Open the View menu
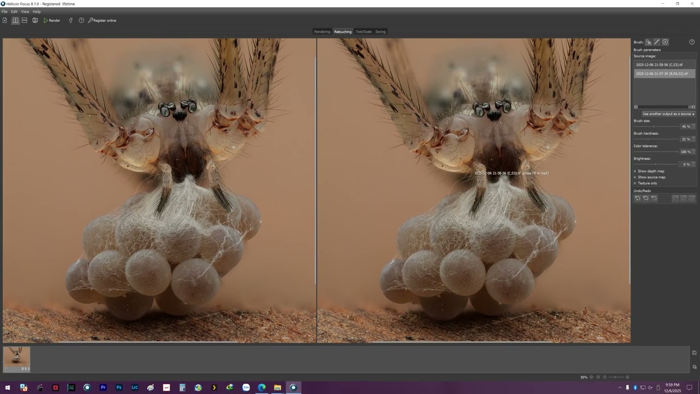The width and height of the screenshot is (700, 394). [x=25, y=11]
